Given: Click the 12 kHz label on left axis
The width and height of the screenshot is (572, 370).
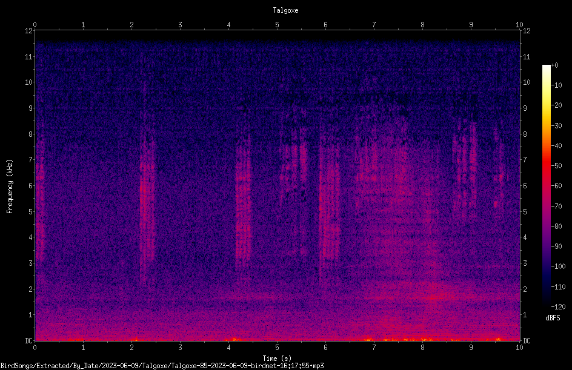Looking at the screenshot, I should point(29,31).
